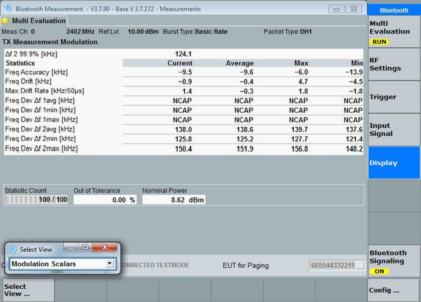Open the Modulation Scalars dropdown arrow
This screenshot has height=302, width=421.
click(109, 263)
